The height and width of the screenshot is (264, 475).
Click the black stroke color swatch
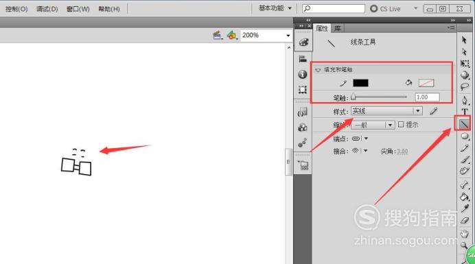tap(360, 83)
